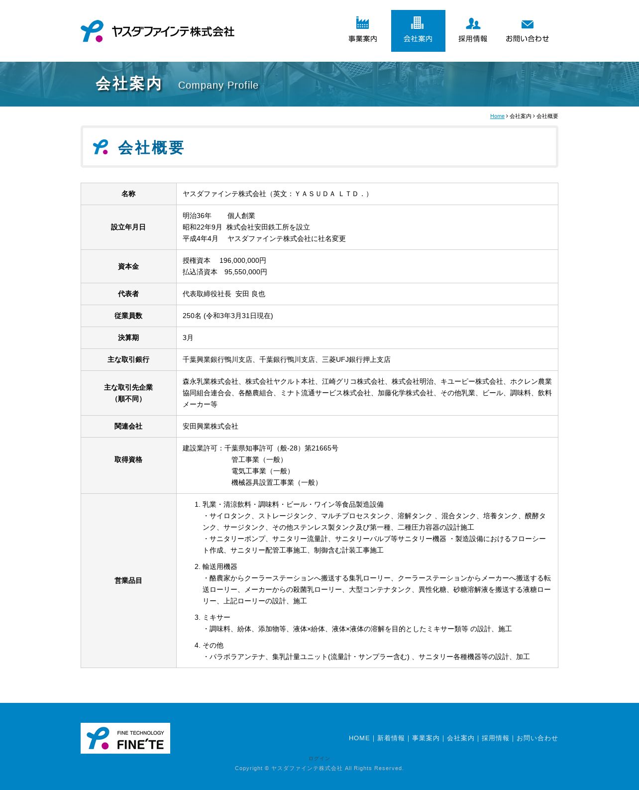Click the 代表者 table header cell

click(x=128, y=294)
